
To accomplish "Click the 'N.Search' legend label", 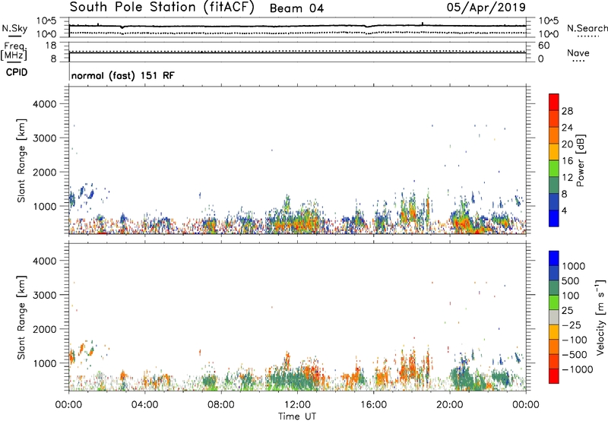I will click(587, 28).
